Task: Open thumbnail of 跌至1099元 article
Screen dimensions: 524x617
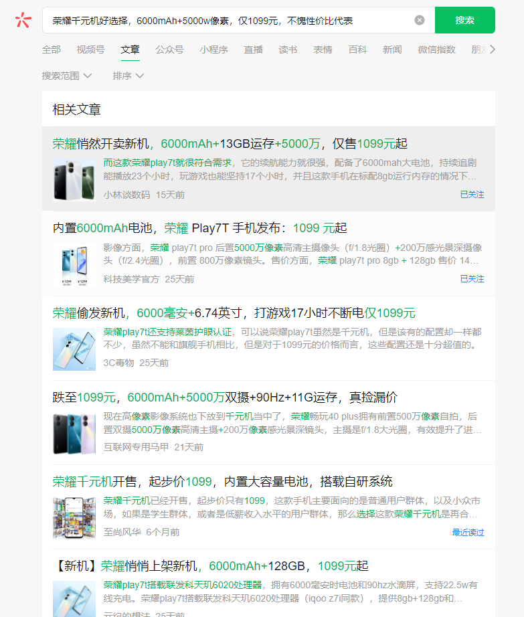Action: pyautogui.click(x=74, y=434)
